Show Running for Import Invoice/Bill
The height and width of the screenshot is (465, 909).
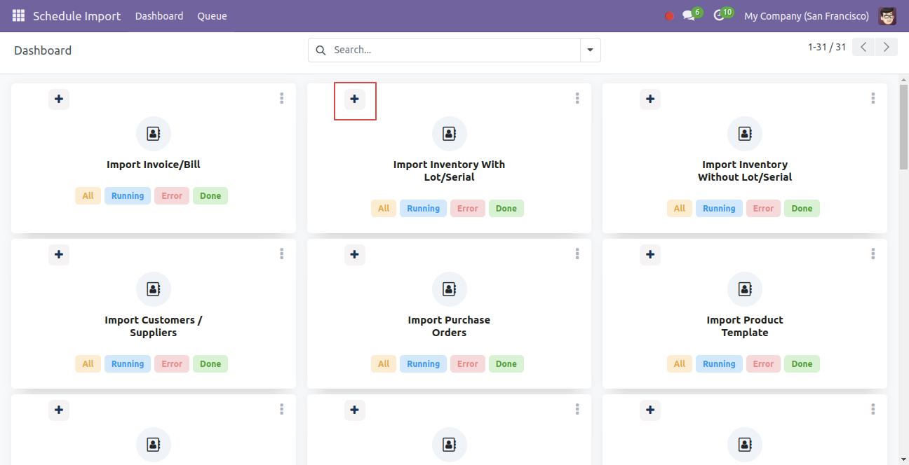pyautogui.click(x=128, y=196)
